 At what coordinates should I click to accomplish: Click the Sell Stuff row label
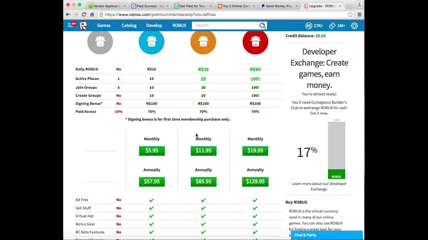tap(83, 208)
